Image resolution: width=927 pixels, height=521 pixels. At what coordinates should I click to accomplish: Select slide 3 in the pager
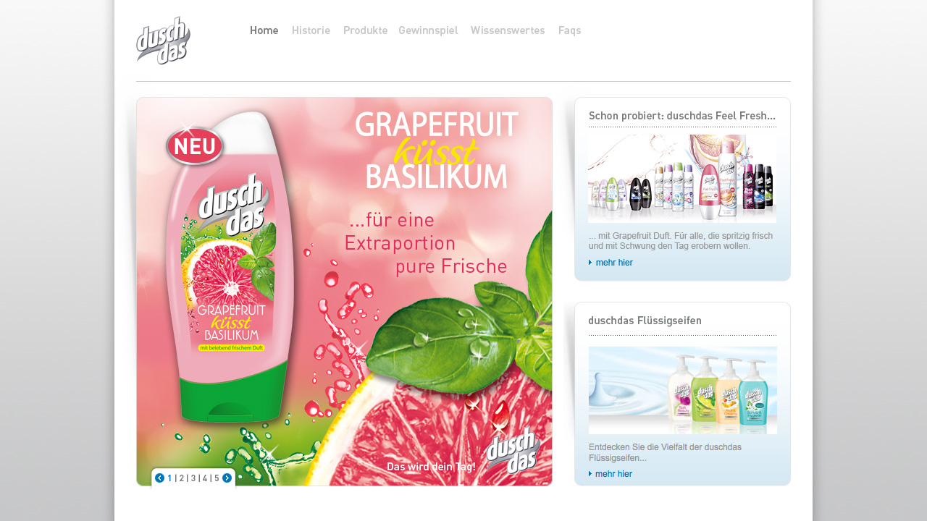coord(193,478)
